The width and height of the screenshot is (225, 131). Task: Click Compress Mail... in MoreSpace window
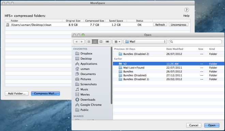click(x=45, y=94)
